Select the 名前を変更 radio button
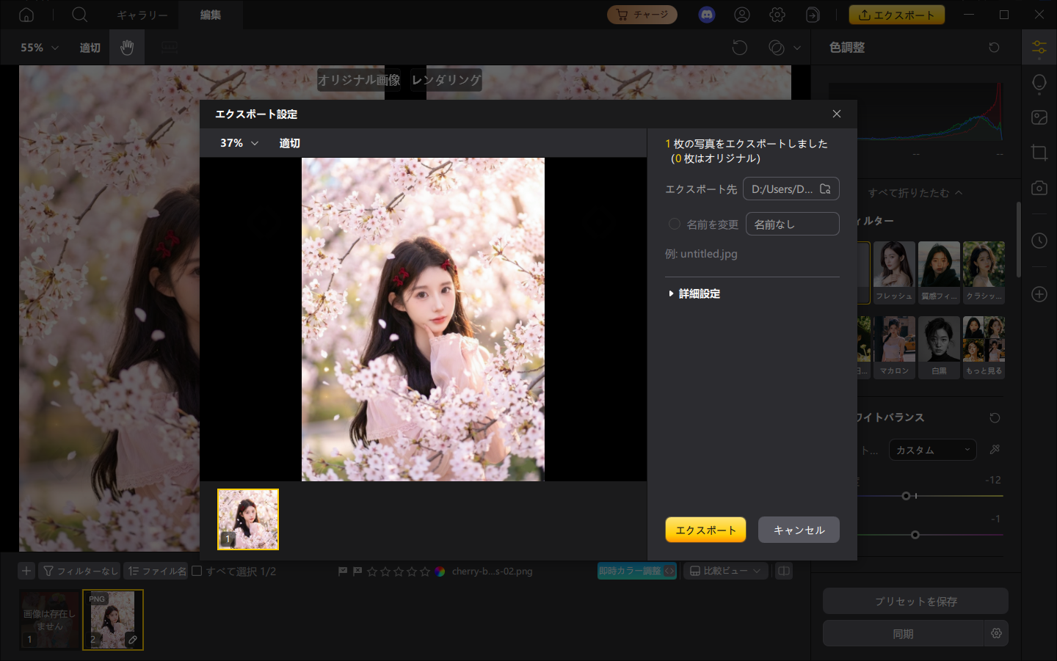The width and height of the screenshot is (1057, 661). click(x=673, y=224)
